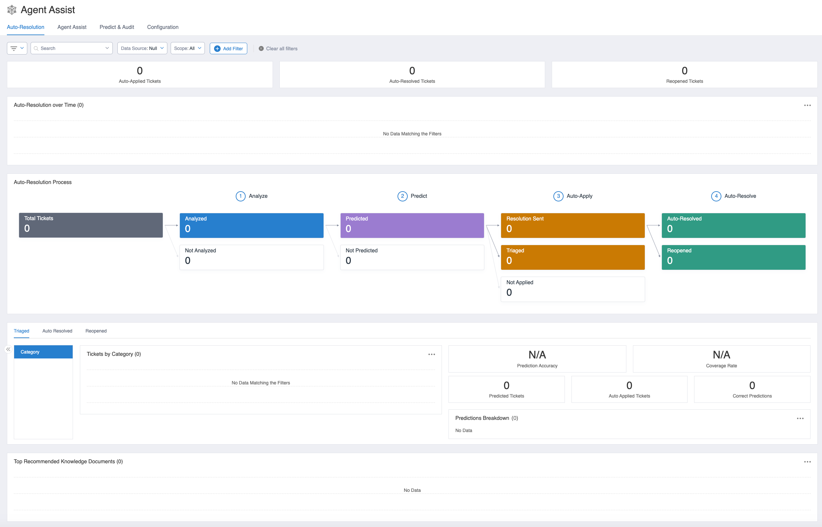Click step 4 Auto-Resolve circle icon
The image size is (822, 527).
pos(716,196)
